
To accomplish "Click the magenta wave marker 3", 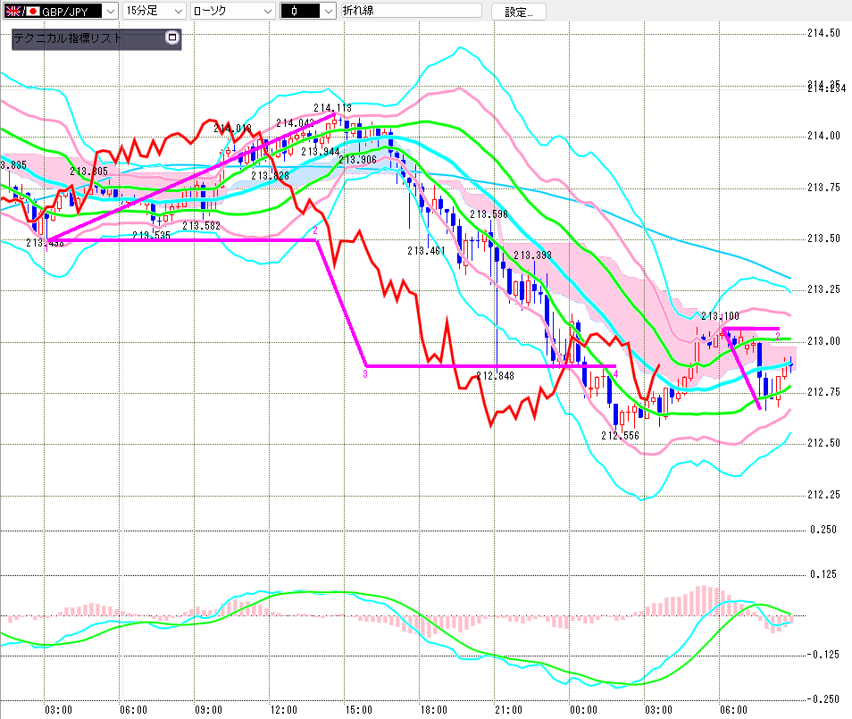I will (365, 375).
